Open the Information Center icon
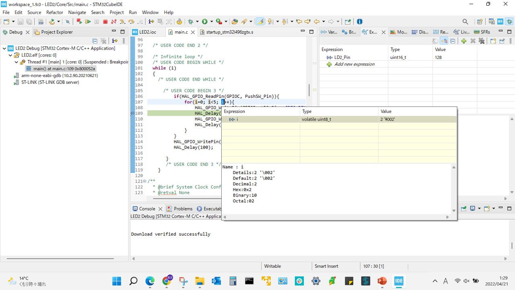This screenshot has height=290, width=515. (360, 21)
